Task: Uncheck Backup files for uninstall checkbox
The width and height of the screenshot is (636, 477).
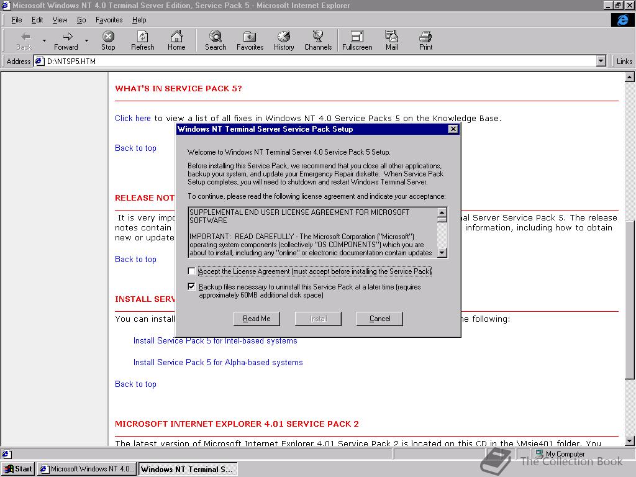Action: [191, 286]
